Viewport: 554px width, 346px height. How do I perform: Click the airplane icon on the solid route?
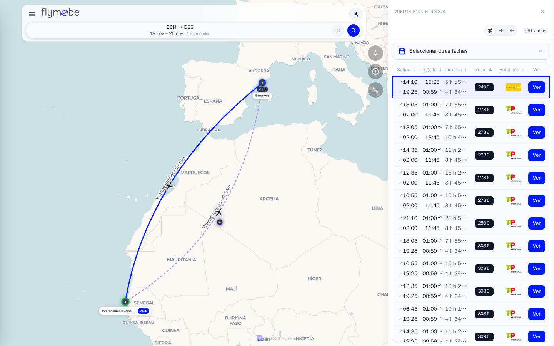click(169, 186)
